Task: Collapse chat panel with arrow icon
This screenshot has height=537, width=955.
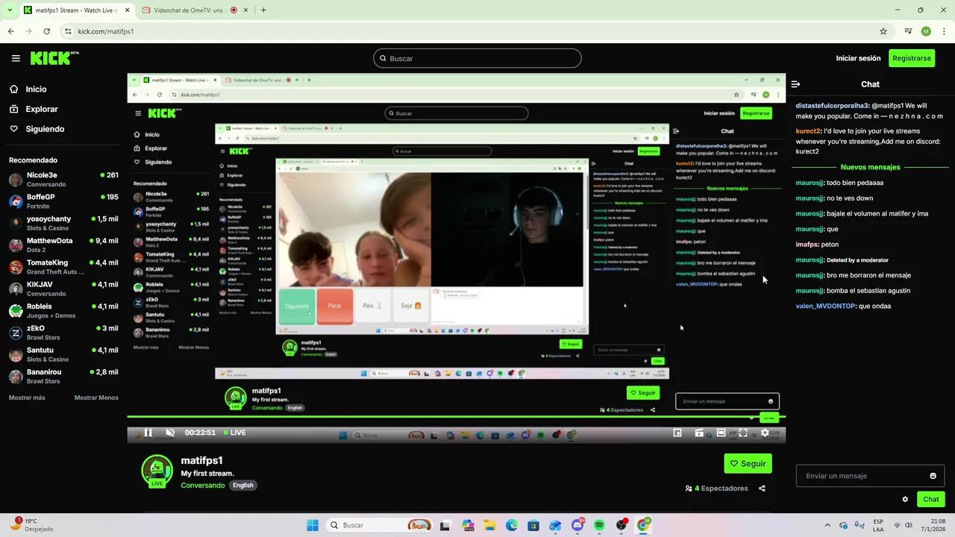Action: point(795,84)
